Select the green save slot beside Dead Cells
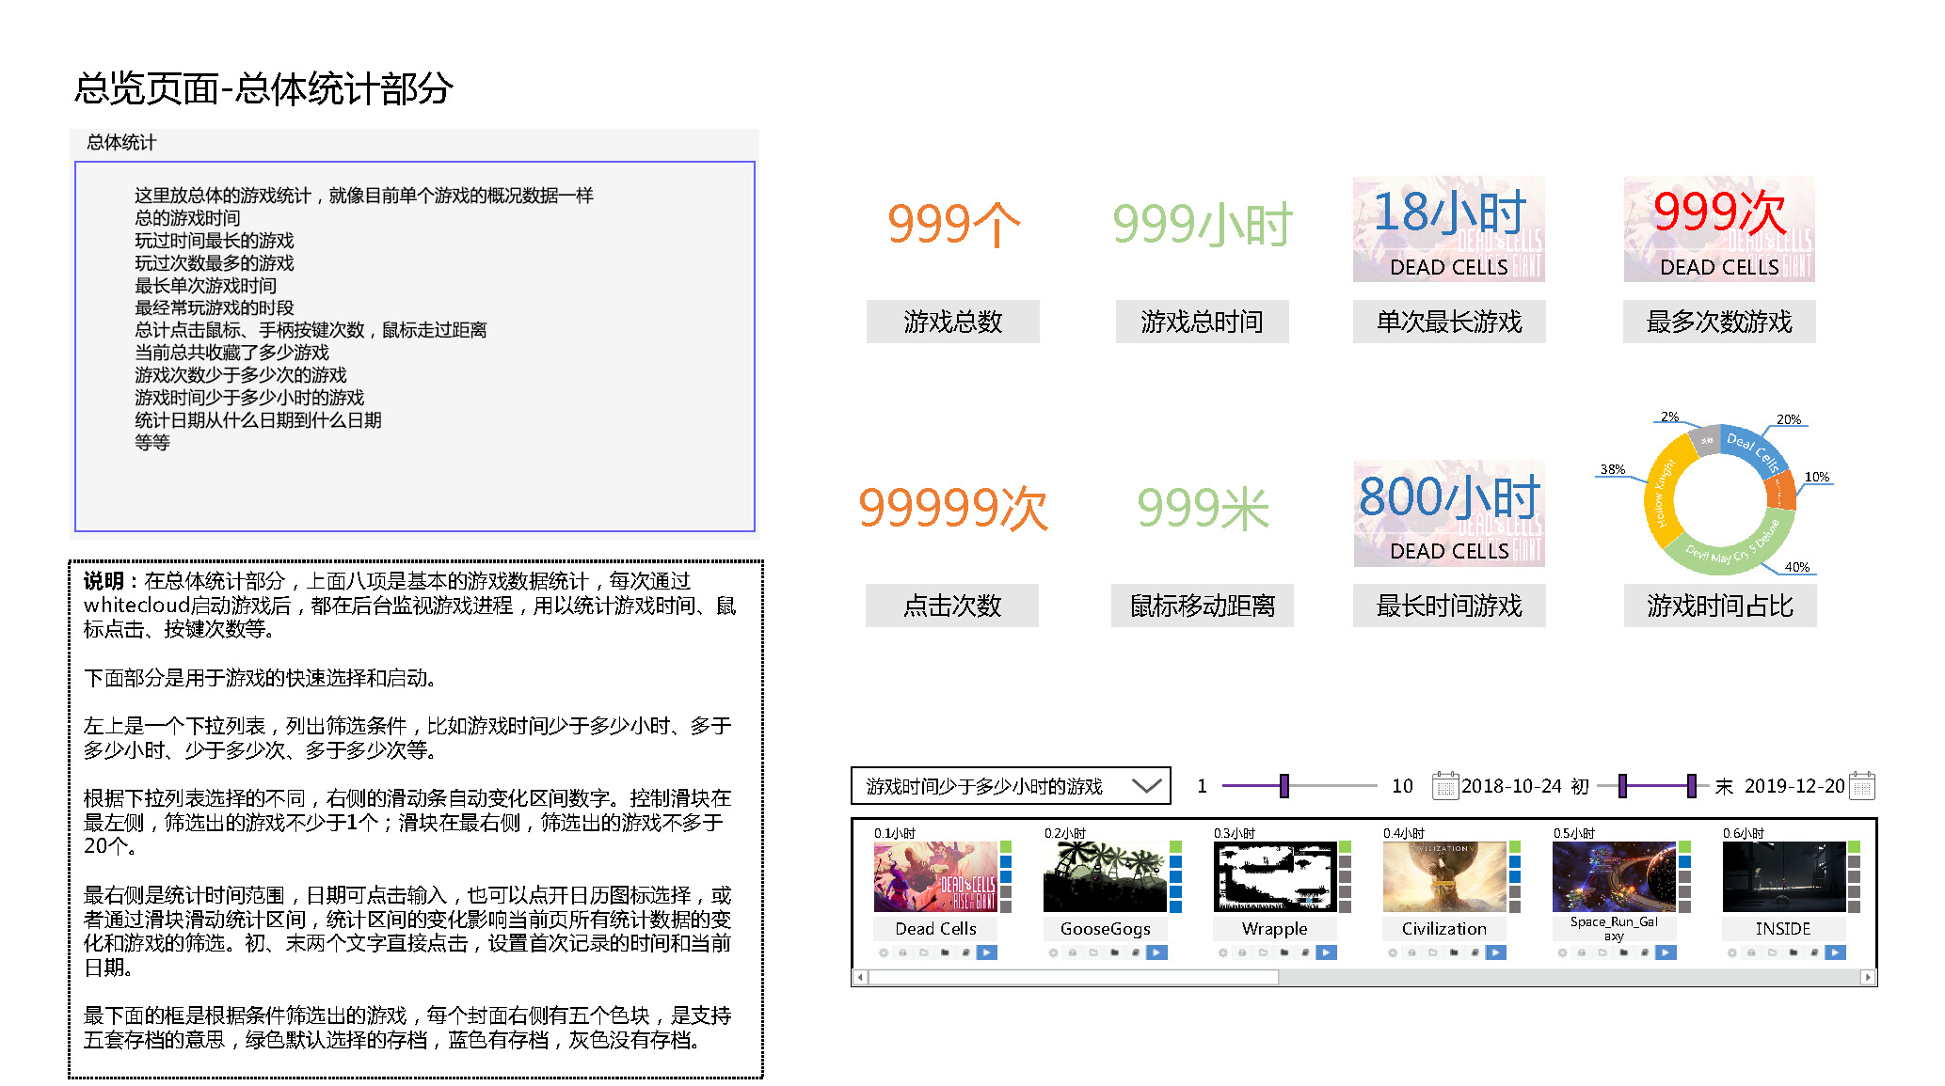 1006,846
